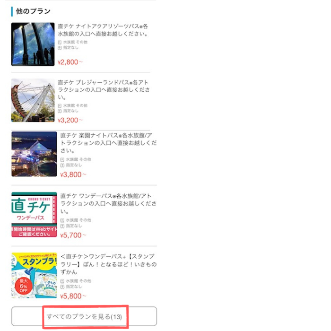331x331 pixels.
Task: Click the 楽園ナイトパス plan title
Action: pos(108,143)
